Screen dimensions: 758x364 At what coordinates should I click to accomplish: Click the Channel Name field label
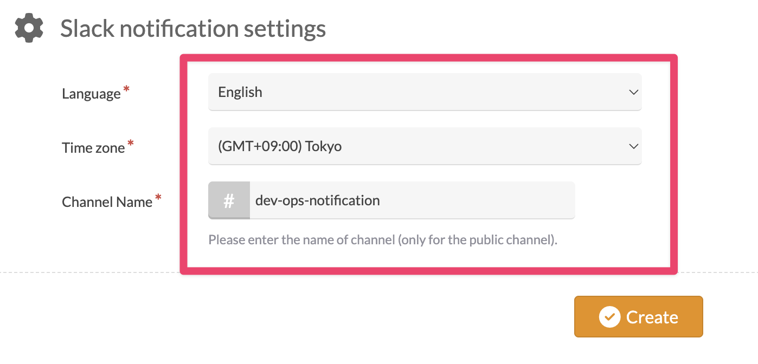tap(107, 202)
